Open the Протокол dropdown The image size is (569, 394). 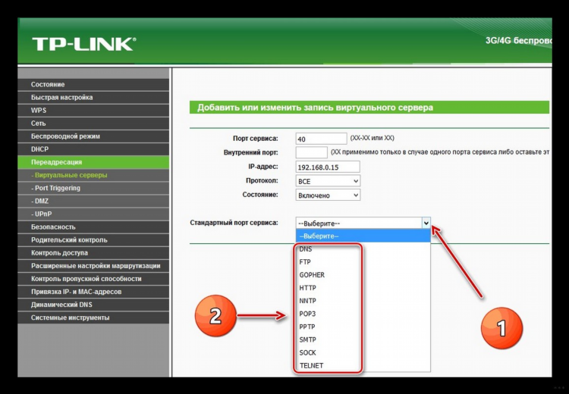(328, 181)
